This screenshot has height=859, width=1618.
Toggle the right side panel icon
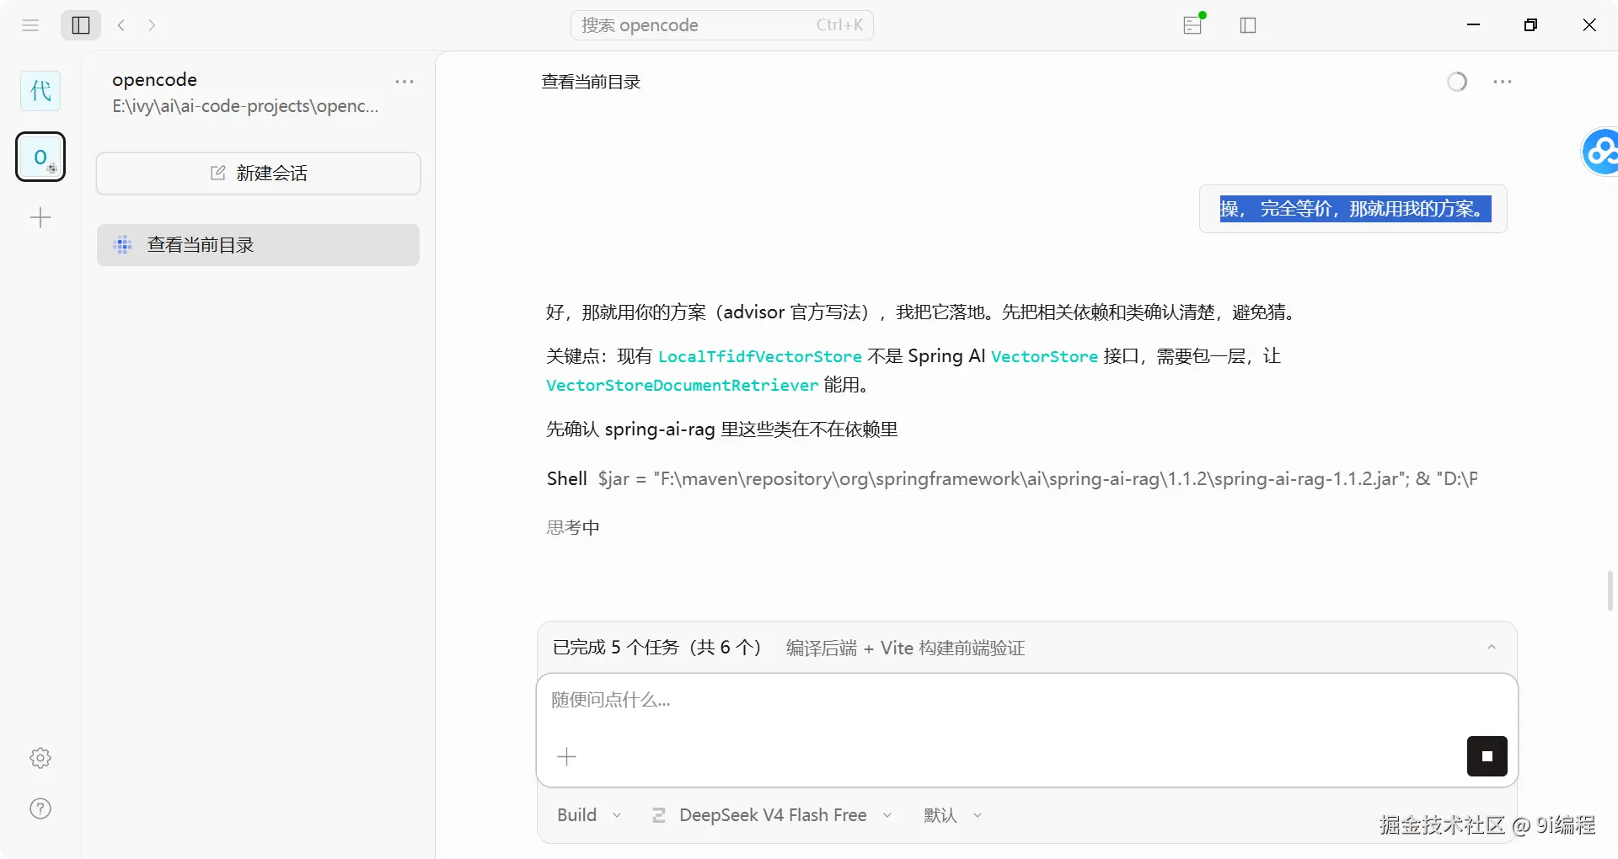(x=1248, y=25)
